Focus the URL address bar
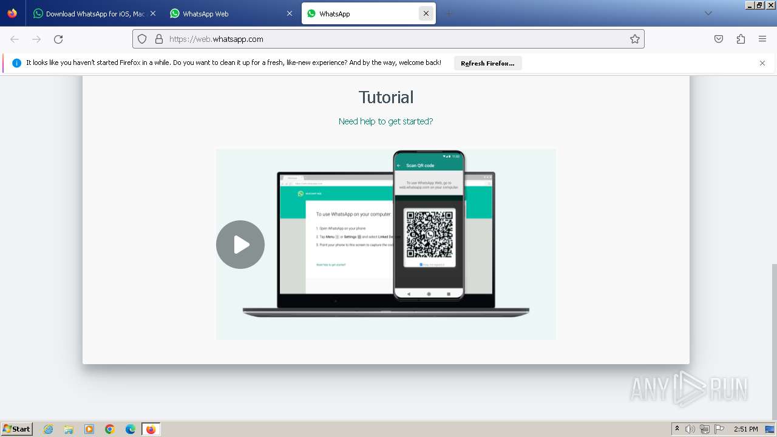 [388, 39]
